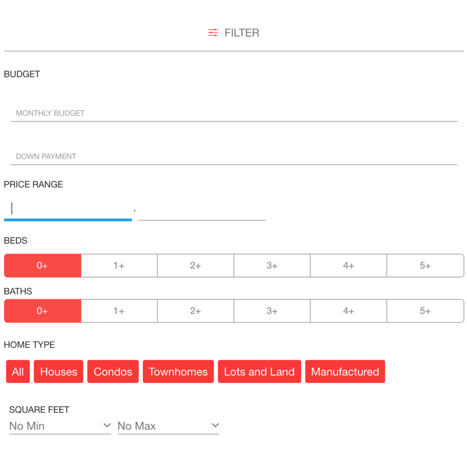Viewport: 467px width, 452px height.
Task: Select 3+ baths option
Action: 272,311
